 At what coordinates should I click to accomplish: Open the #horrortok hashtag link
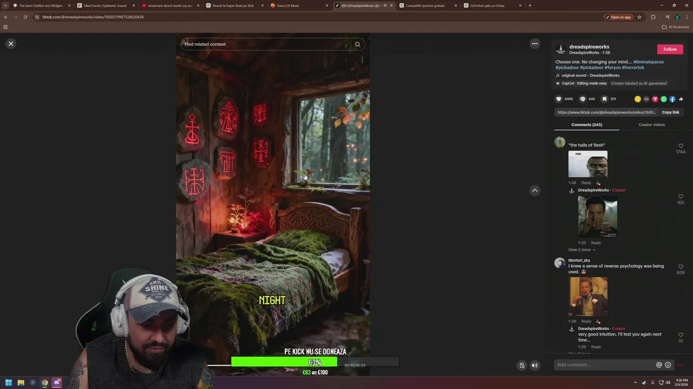tap(633, 68)
